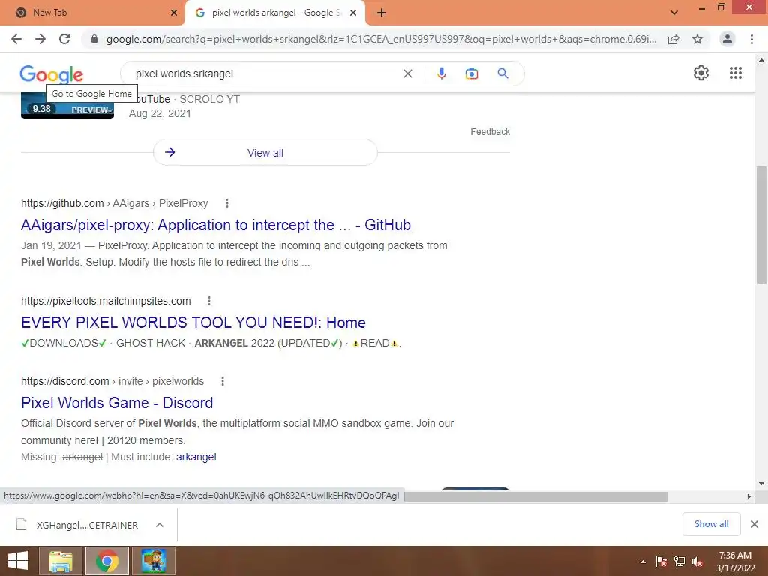This screenshot has width=768, height=576.
Task: Expand XGHangel download options chevron
Action: tap(160, 525)
